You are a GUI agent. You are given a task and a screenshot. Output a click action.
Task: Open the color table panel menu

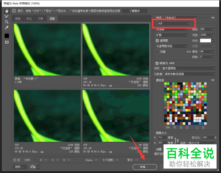click(213, 80)
